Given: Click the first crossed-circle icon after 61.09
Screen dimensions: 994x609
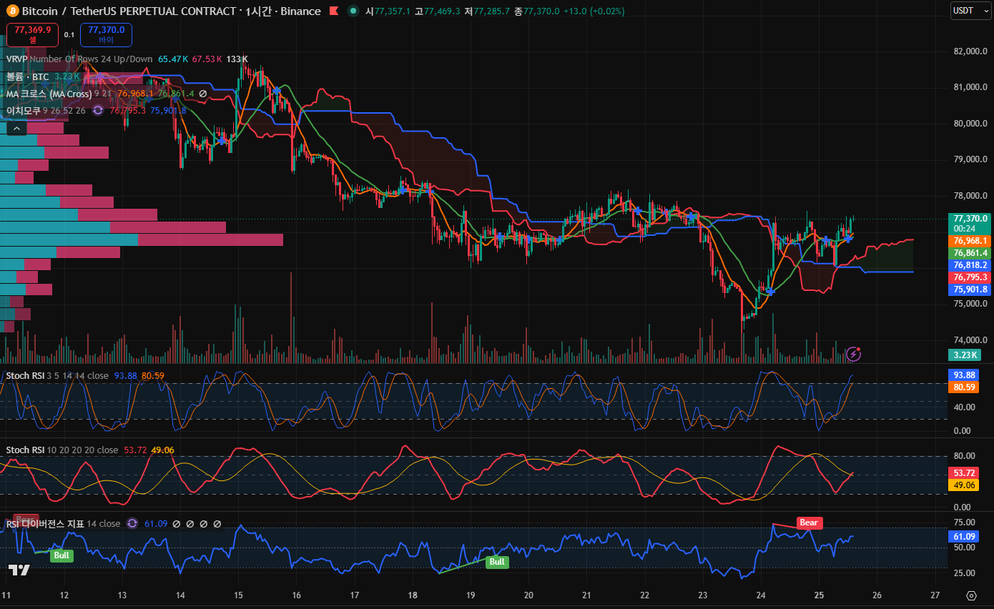Looking at the screenshot, I should coord(177,524).
